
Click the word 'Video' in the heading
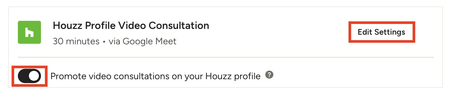[x=132, y=26]
